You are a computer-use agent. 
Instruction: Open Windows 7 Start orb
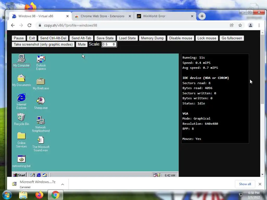[x=7, y=195]
